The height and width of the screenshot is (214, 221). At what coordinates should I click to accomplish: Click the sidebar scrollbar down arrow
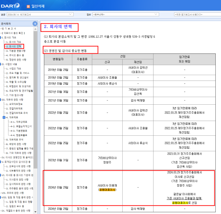(x=35, y=212)
